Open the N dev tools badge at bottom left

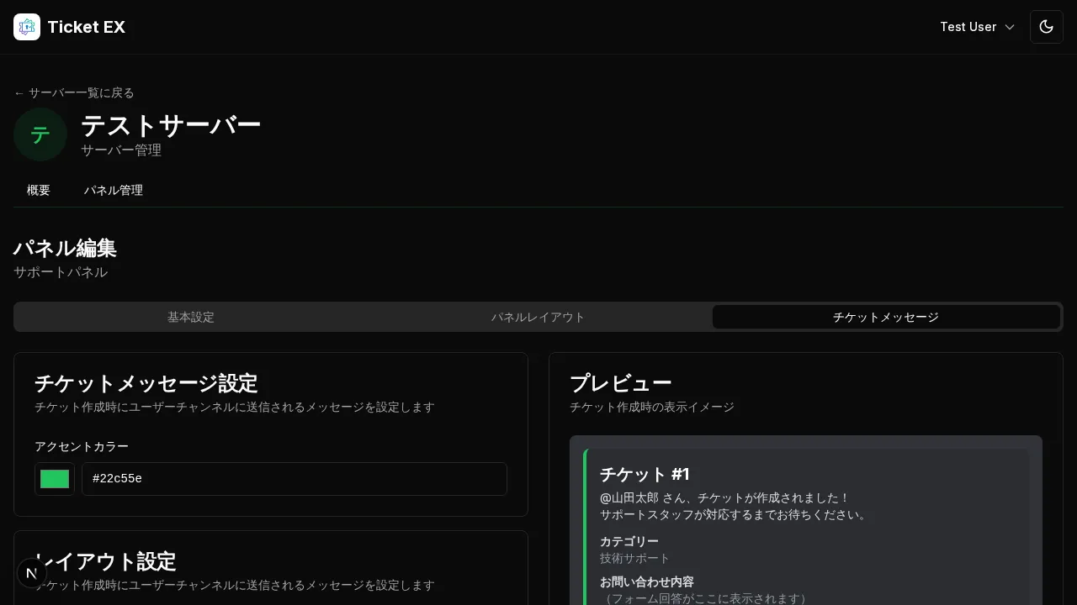pos(31,573)
